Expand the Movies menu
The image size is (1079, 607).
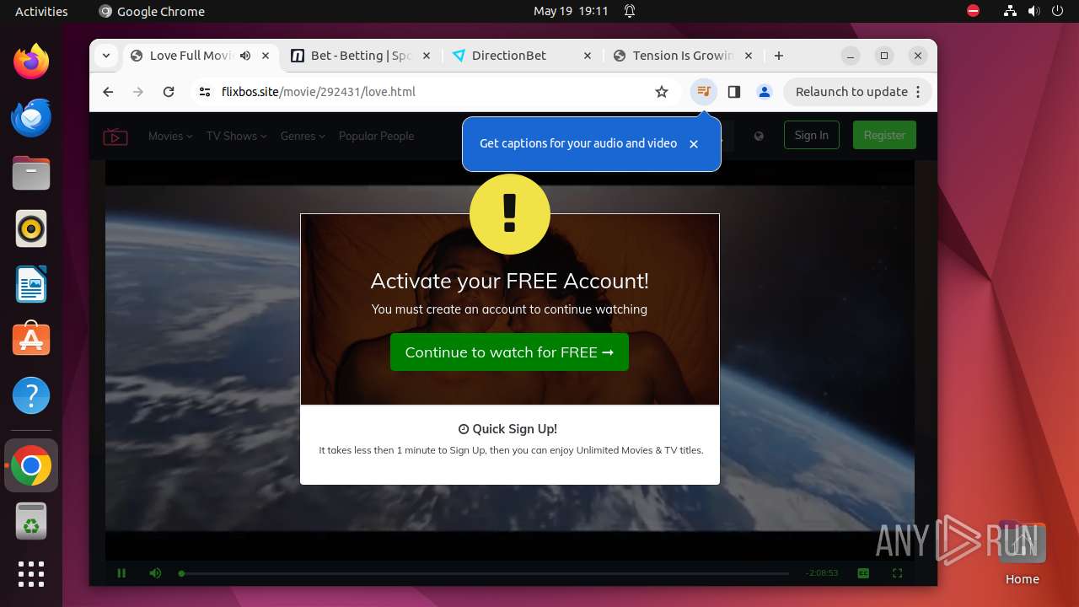click(x=170, y=136)
